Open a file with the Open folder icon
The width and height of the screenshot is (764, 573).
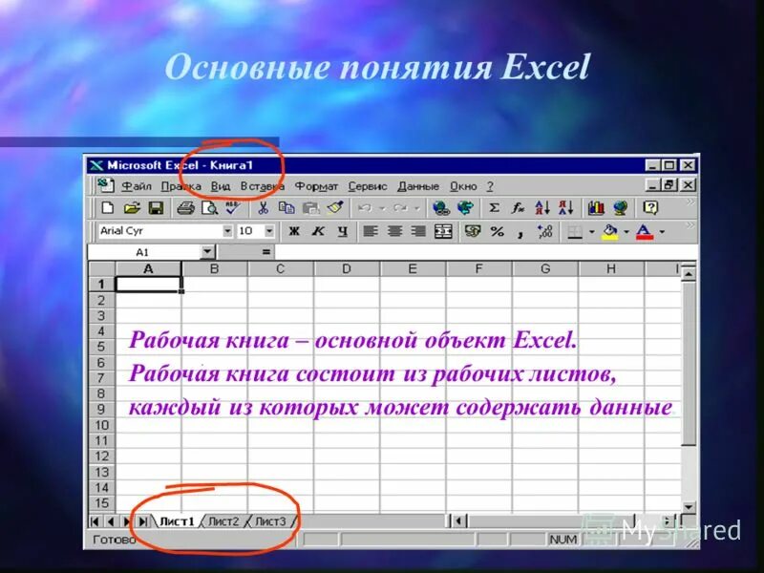131,208
